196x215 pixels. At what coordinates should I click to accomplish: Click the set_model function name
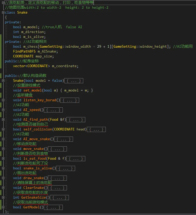click(x=33, y=90)
